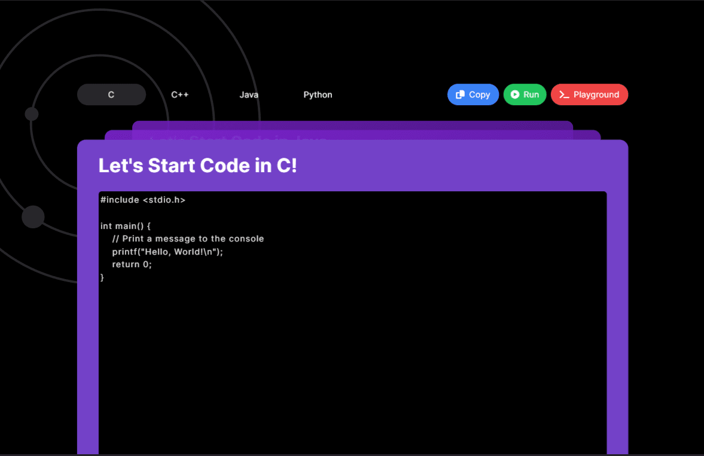704x456 pixels.
Task: Click the return 0; line
Action: [x=132, y=264]
